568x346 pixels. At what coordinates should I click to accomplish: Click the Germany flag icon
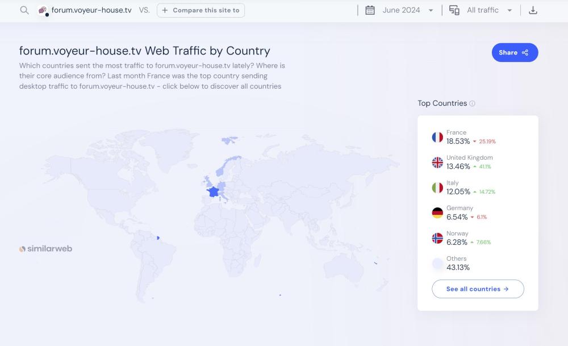[437, 213]
